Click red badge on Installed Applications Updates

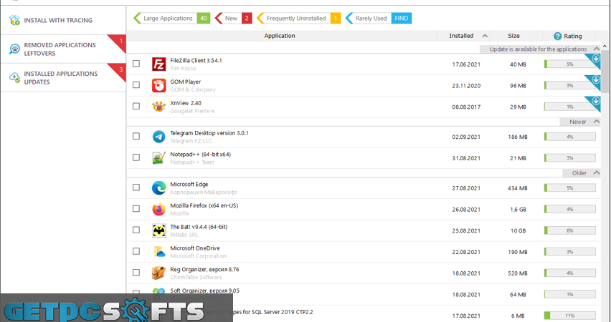pyautogui.click(x=120, y=69)
